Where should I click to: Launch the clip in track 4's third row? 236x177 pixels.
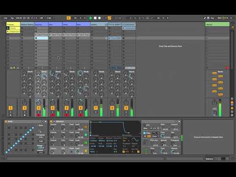[x=50, y=34]
